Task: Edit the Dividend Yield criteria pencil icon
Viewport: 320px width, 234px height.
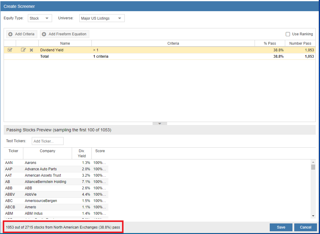Action: point(23,50)
